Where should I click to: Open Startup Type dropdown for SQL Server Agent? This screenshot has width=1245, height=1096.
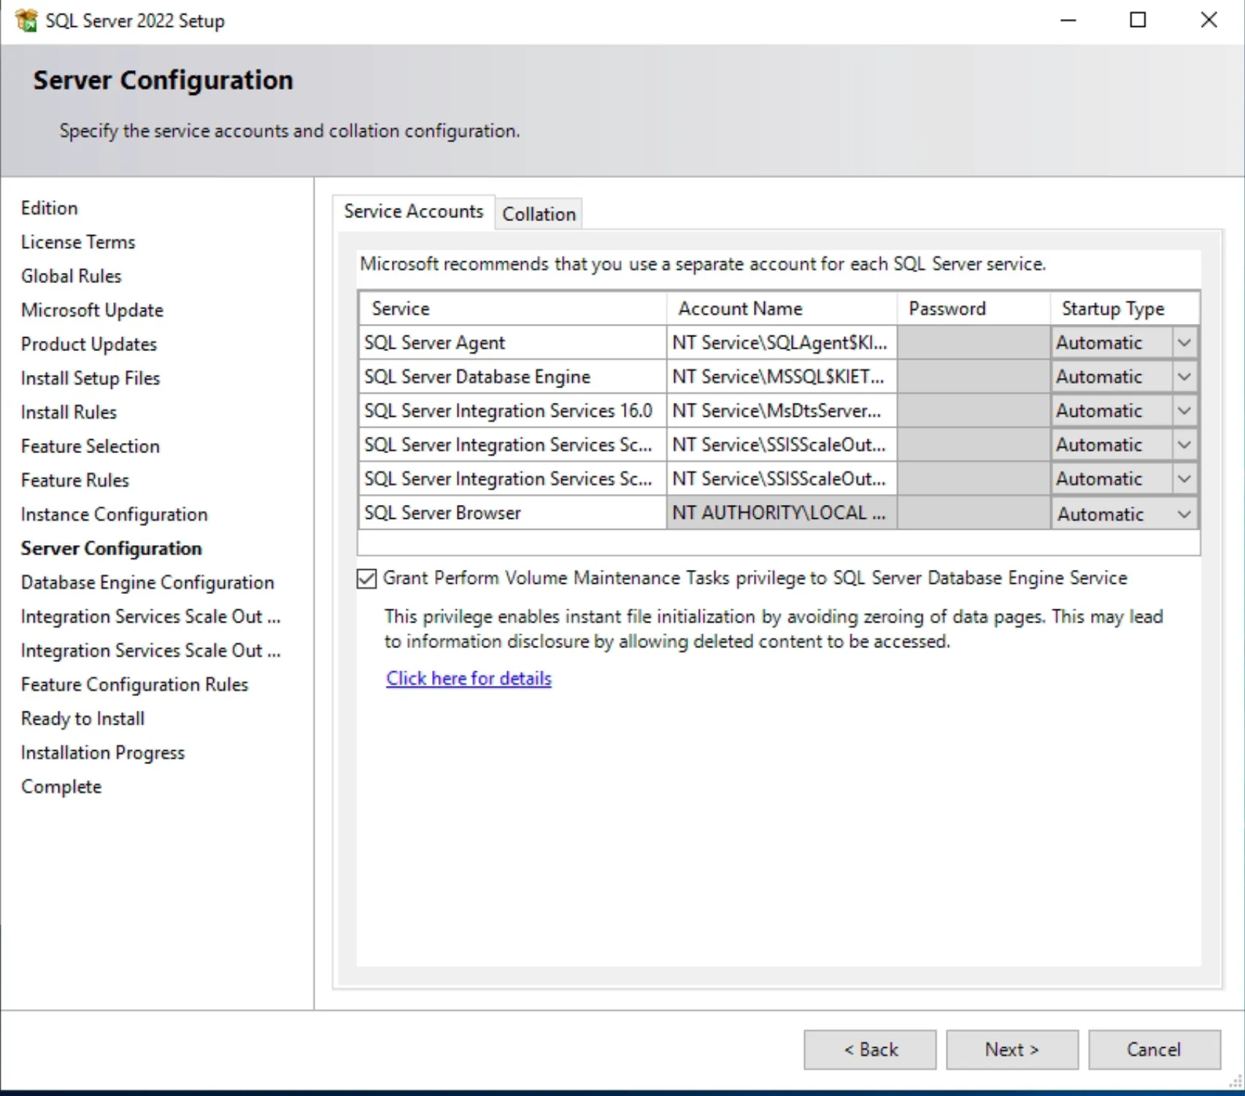[1184, 342]
